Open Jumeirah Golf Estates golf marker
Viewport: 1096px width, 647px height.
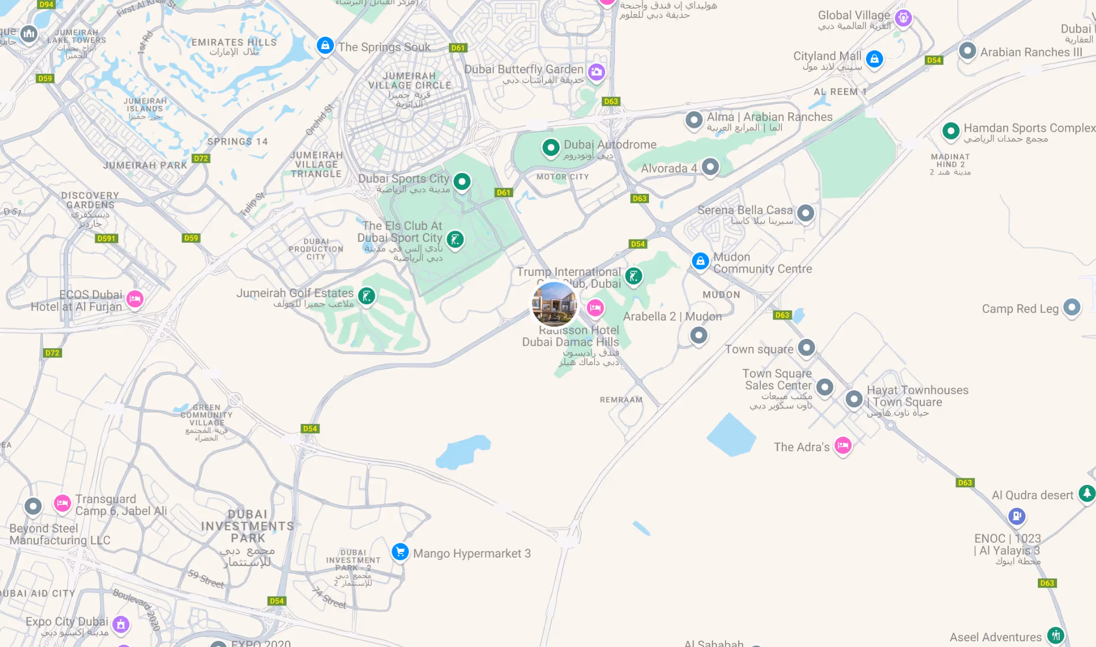click(367, 296)
